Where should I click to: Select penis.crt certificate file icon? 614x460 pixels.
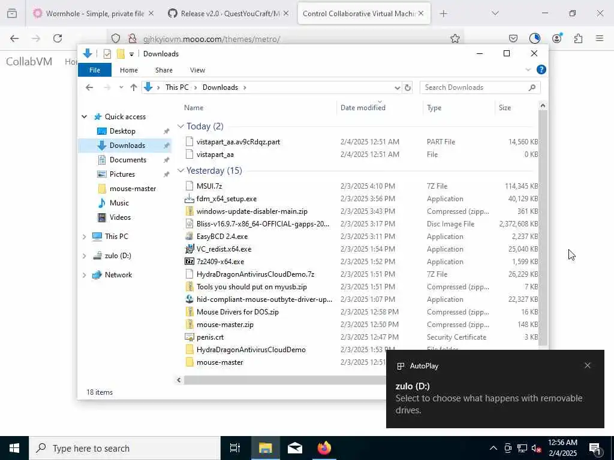click(x=189, y=337)
